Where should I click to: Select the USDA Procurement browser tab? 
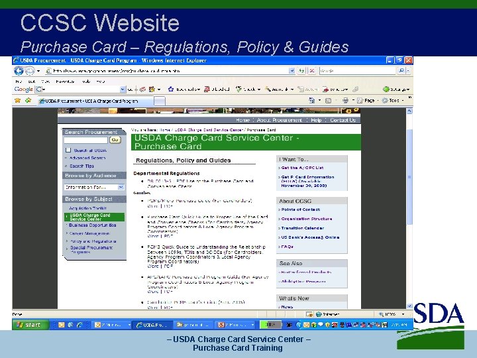click(x=95, y=101)
